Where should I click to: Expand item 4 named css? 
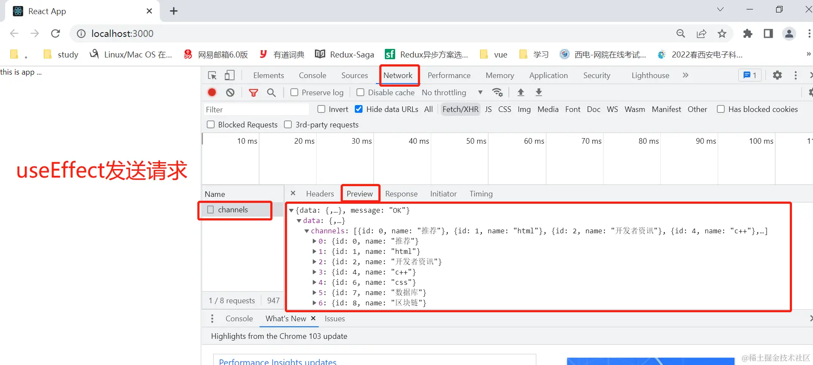coord(314,282)
